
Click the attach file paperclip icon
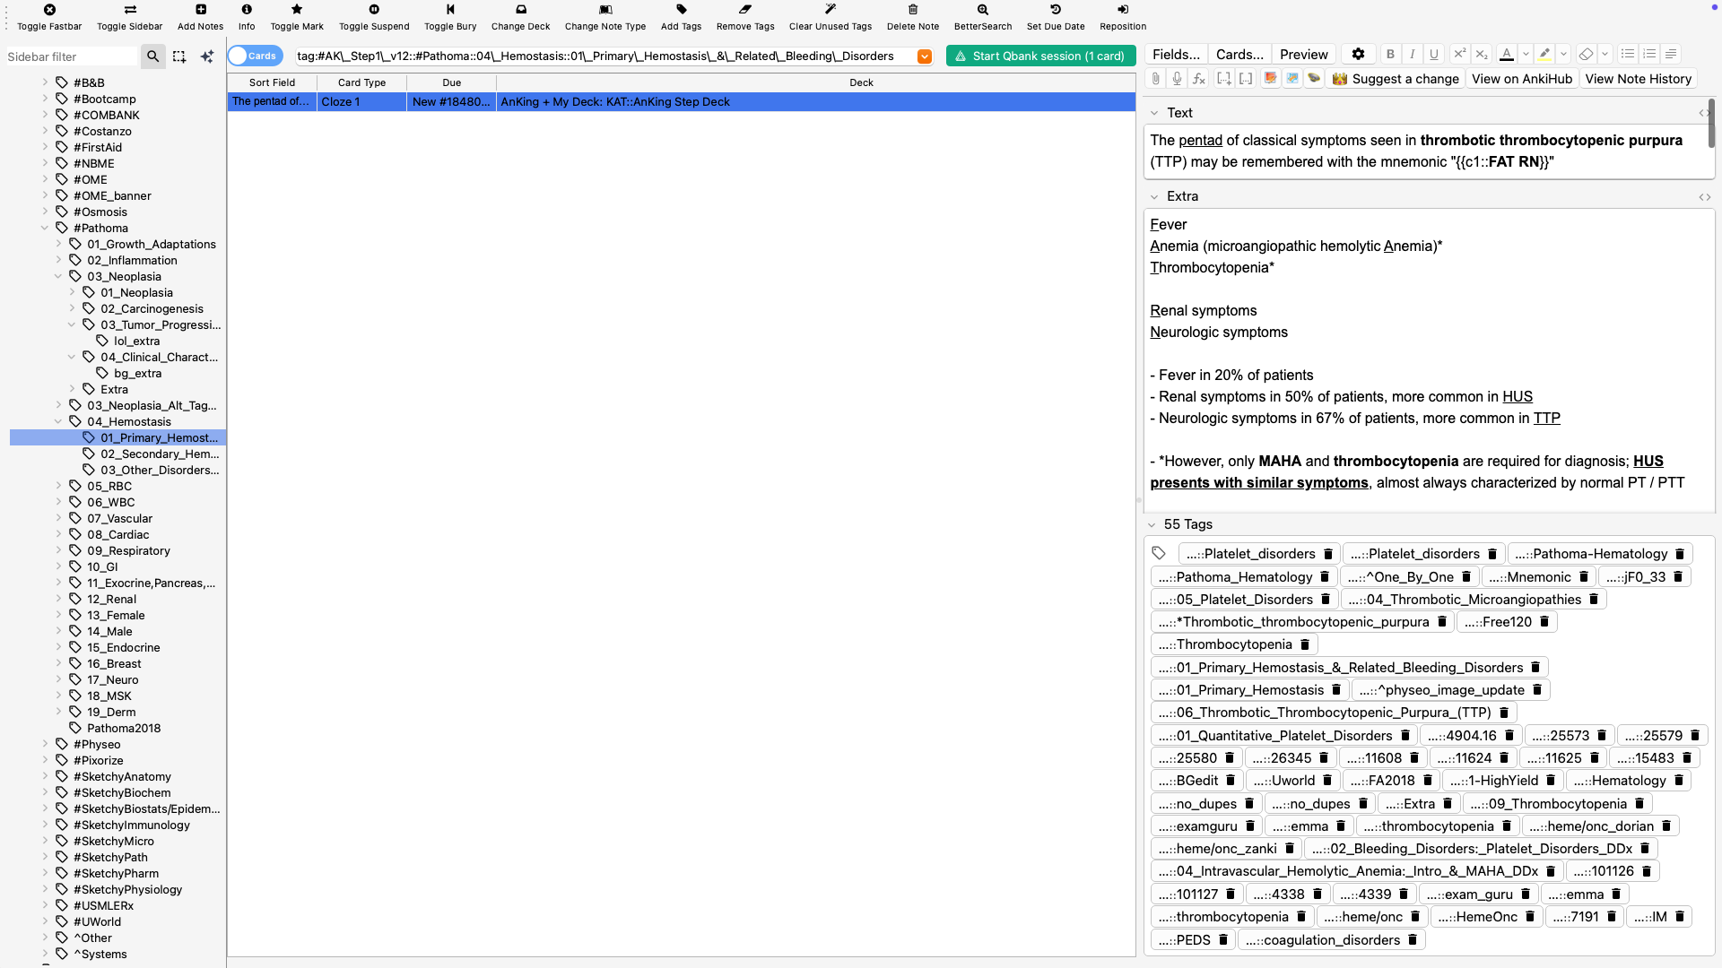pyautogui.click(x=1155, y=79)
